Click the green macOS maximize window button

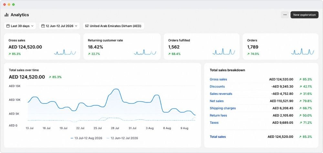pyautogui.click(x=13, y=4)
